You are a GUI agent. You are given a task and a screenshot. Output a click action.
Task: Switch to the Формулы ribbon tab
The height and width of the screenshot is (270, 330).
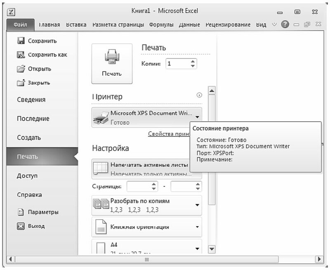[x=161, y=25]
